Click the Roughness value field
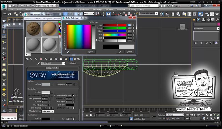This screenshot has width=222, height=129. tap(69, 85)
